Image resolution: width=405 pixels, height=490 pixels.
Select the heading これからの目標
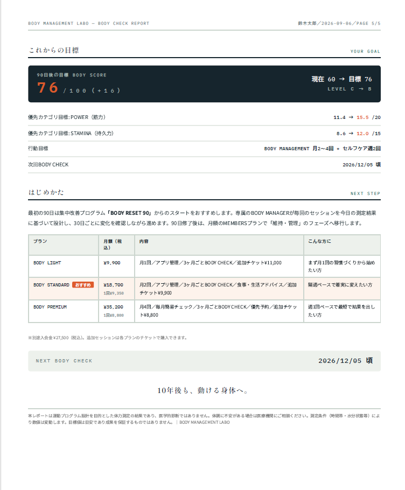click(x=54, y=50)
